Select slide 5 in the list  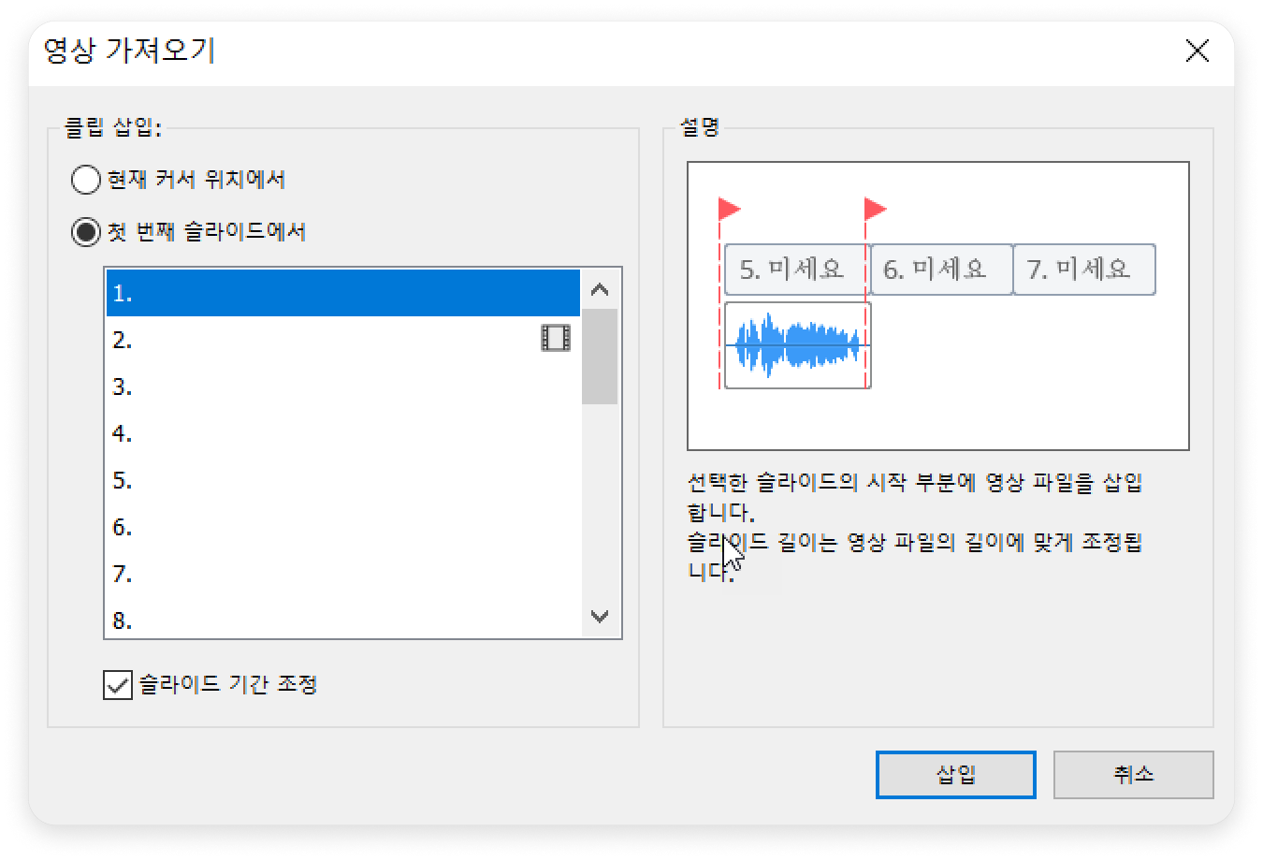(x=343, y=480)
